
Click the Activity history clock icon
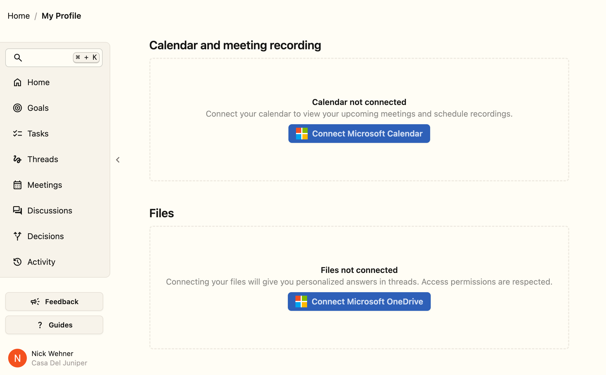click(17, 262)
